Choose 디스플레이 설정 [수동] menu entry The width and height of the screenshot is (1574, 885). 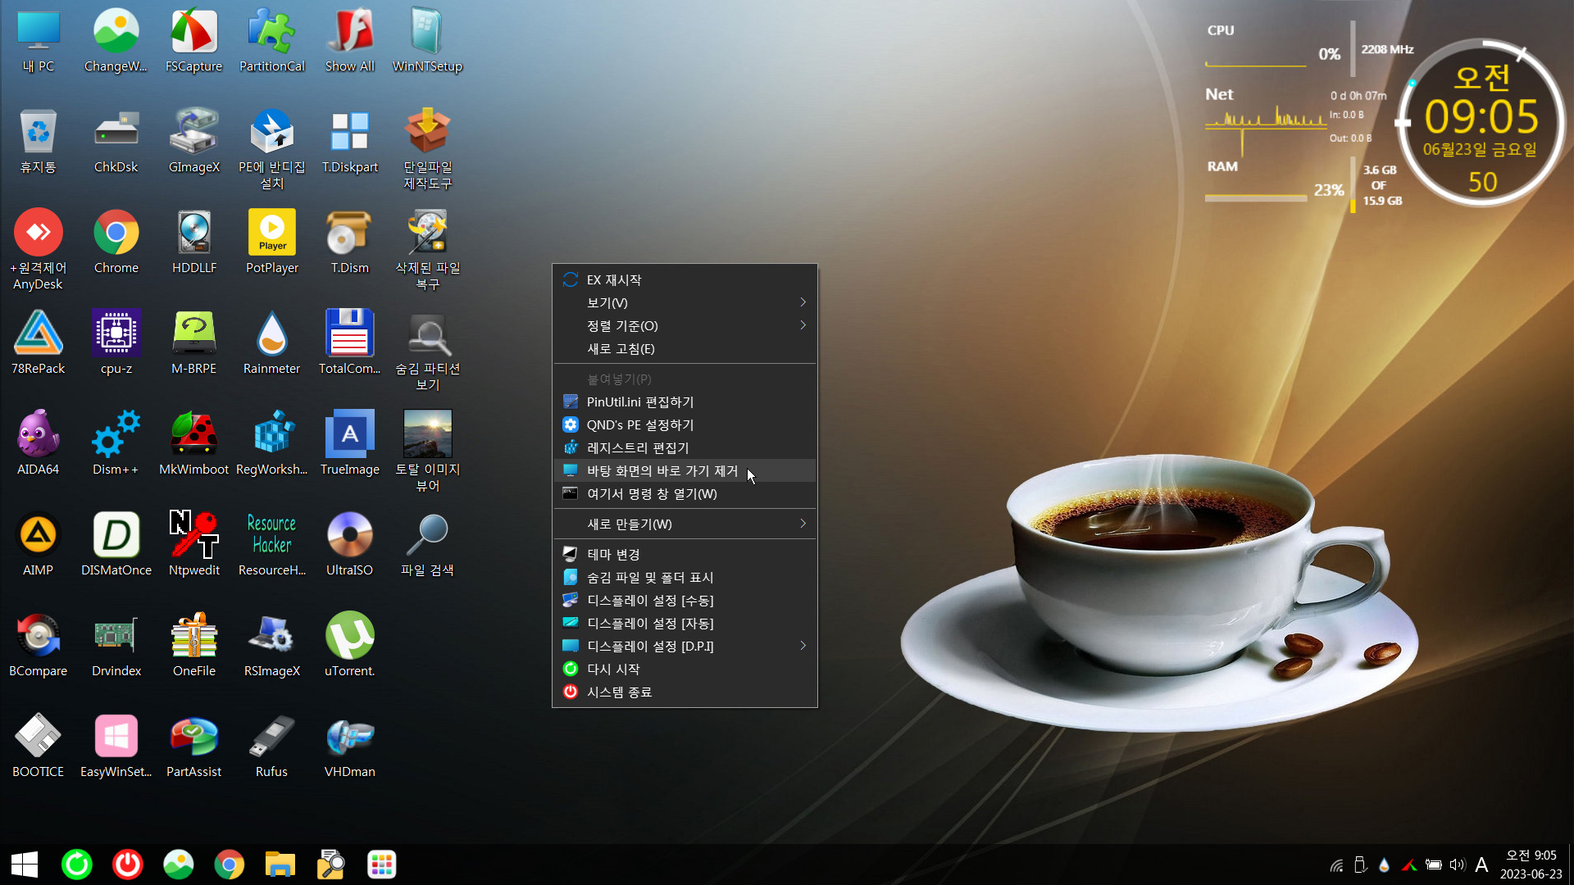[685, 600]
